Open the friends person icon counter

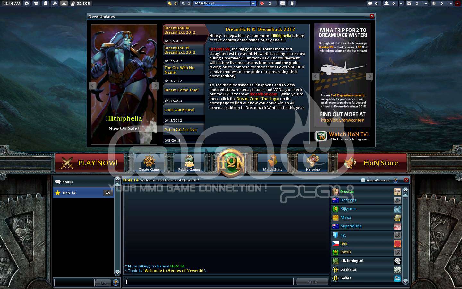[387, 4]
